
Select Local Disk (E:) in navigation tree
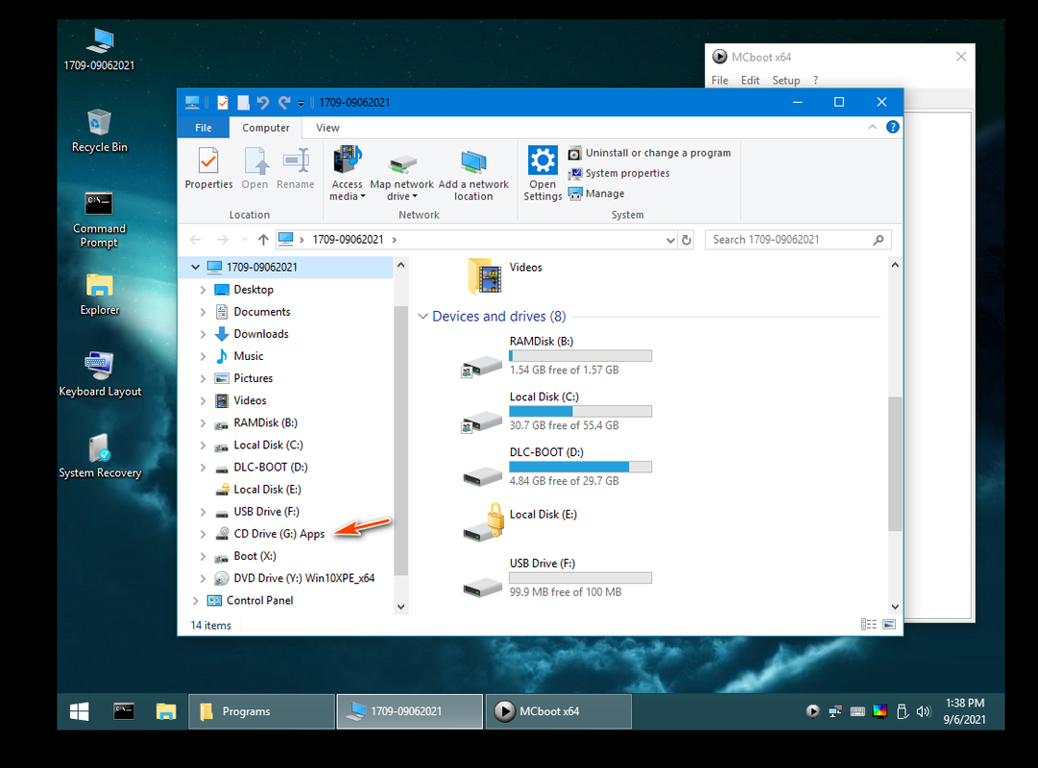coord(267,490)
